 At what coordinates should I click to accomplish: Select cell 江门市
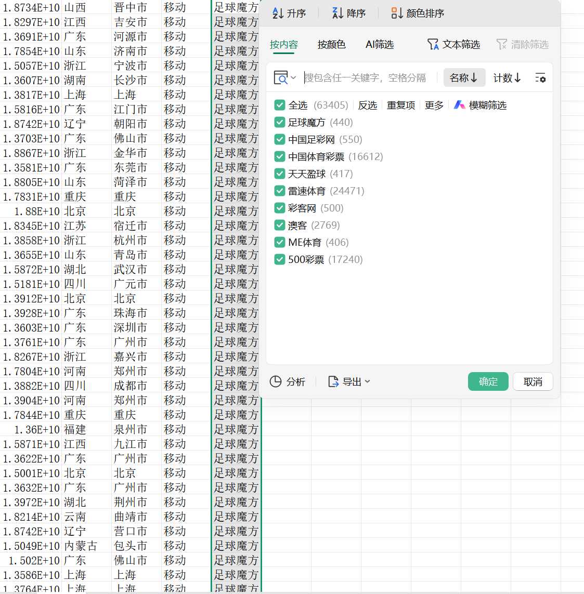[x=136, y=109]
